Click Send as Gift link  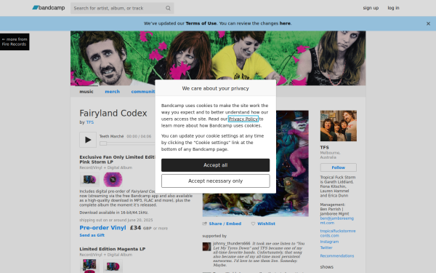(92, 235)
